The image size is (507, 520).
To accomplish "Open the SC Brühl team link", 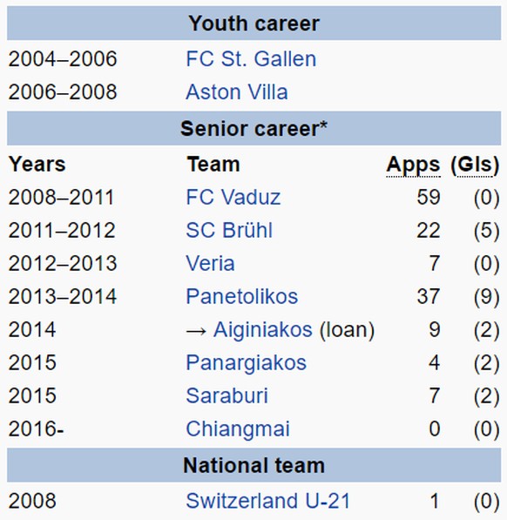I will pyautogui.click(x=229, y=230).
